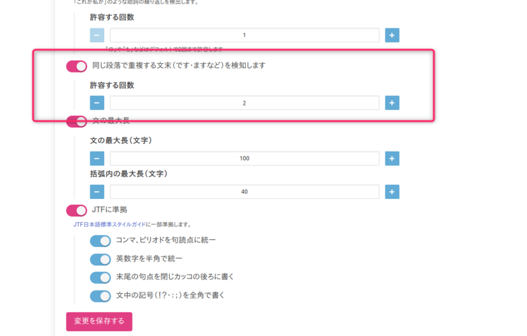Click the allowed count field showing 2
The height and width of the screenshot is (336, 527).
click(x=244, y=103)
